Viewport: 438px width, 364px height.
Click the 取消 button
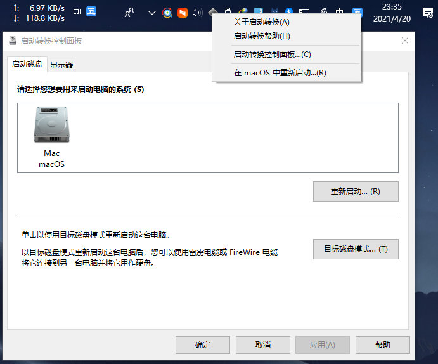tap(263, 345)
